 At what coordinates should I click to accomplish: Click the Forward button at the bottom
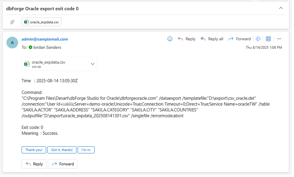(63, 164)
